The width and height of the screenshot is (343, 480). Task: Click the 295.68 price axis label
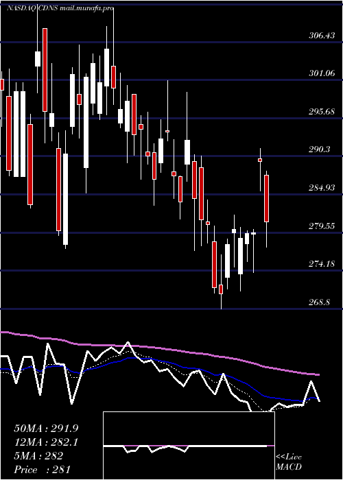point(322,112)
